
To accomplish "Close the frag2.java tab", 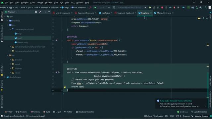I will point(151,13).
